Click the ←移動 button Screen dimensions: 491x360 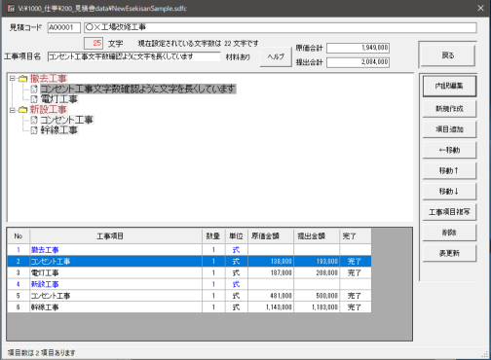pos(449,150)
